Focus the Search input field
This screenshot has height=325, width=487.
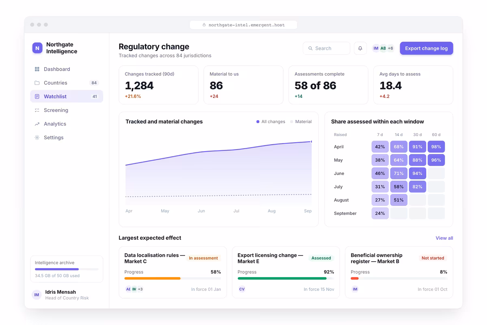pyautogui.click(x=326, y=48)
